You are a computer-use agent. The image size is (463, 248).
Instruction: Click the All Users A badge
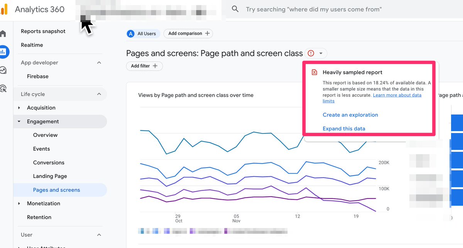click(x=132, y=33)
